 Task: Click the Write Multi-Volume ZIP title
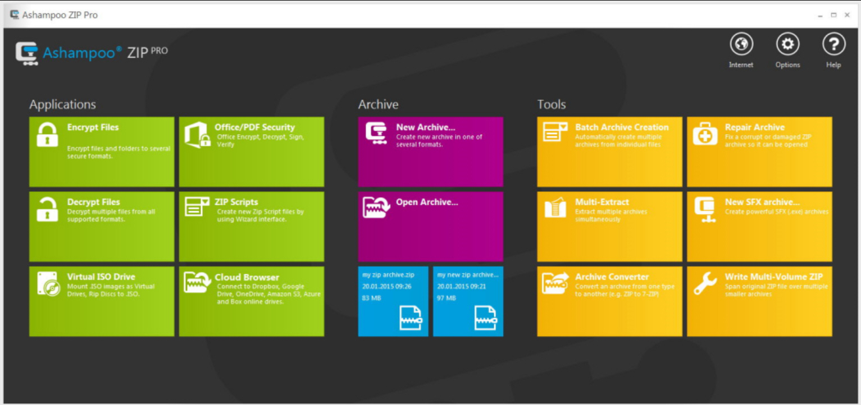pyautogui.click(x=773, y=277)
